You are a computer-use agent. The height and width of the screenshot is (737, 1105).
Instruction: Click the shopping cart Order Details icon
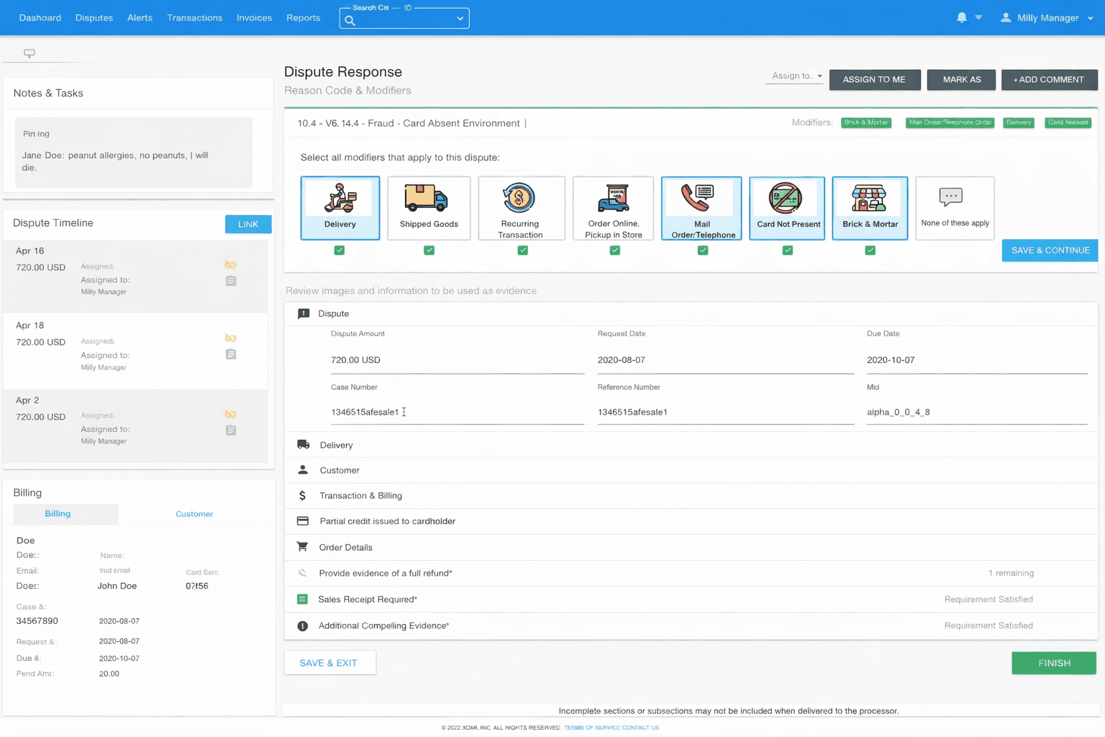302,547
